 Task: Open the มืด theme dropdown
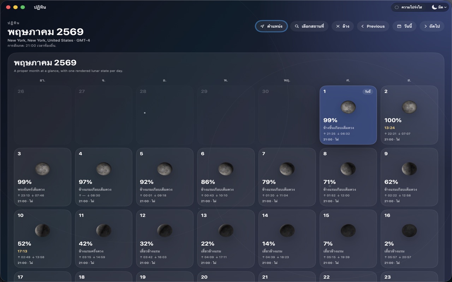[439, 7]
